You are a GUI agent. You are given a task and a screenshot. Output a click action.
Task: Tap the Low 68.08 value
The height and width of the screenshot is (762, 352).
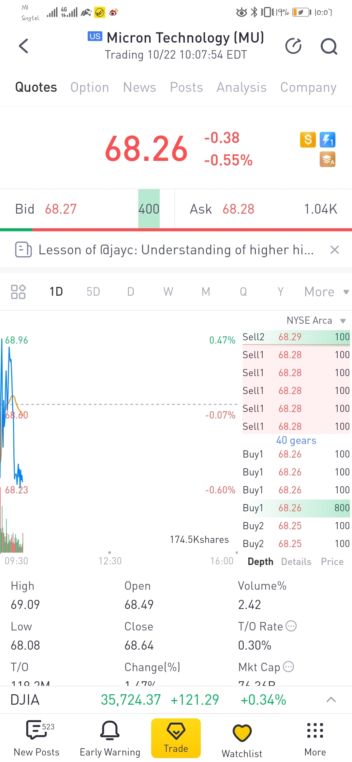coord(25,645)
